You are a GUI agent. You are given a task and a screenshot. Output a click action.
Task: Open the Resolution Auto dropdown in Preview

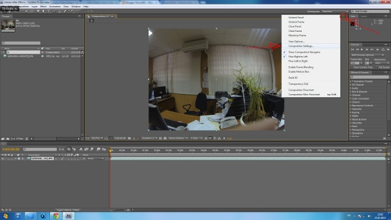pyautogui.click(x=381, y=63)
